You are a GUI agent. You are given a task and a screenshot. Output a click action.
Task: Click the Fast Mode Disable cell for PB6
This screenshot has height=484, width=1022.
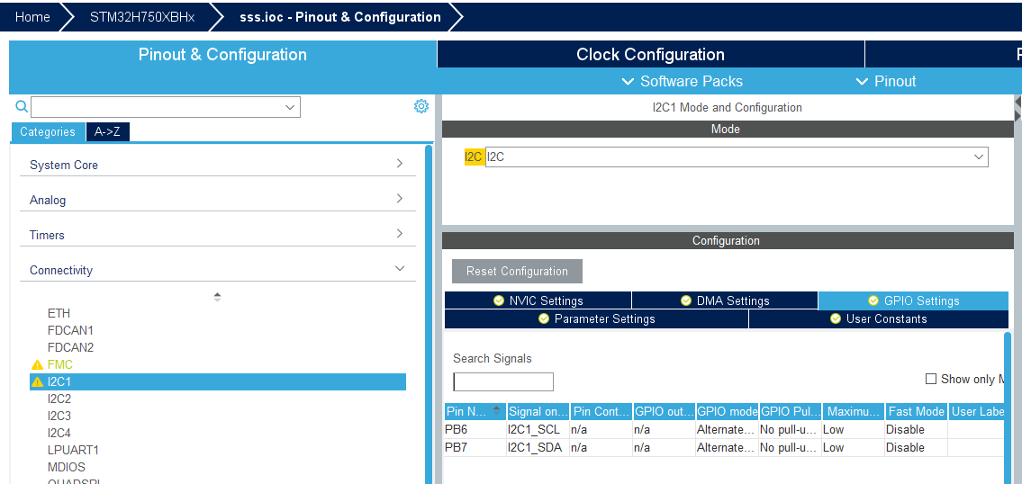pos(916,429)
